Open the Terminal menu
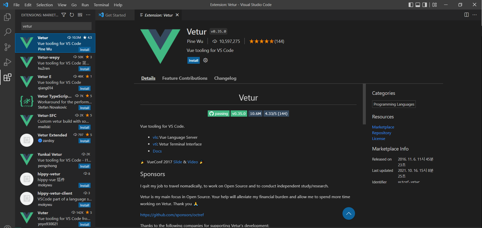This screenshot has width=482, height=228. tap(101, 5)
